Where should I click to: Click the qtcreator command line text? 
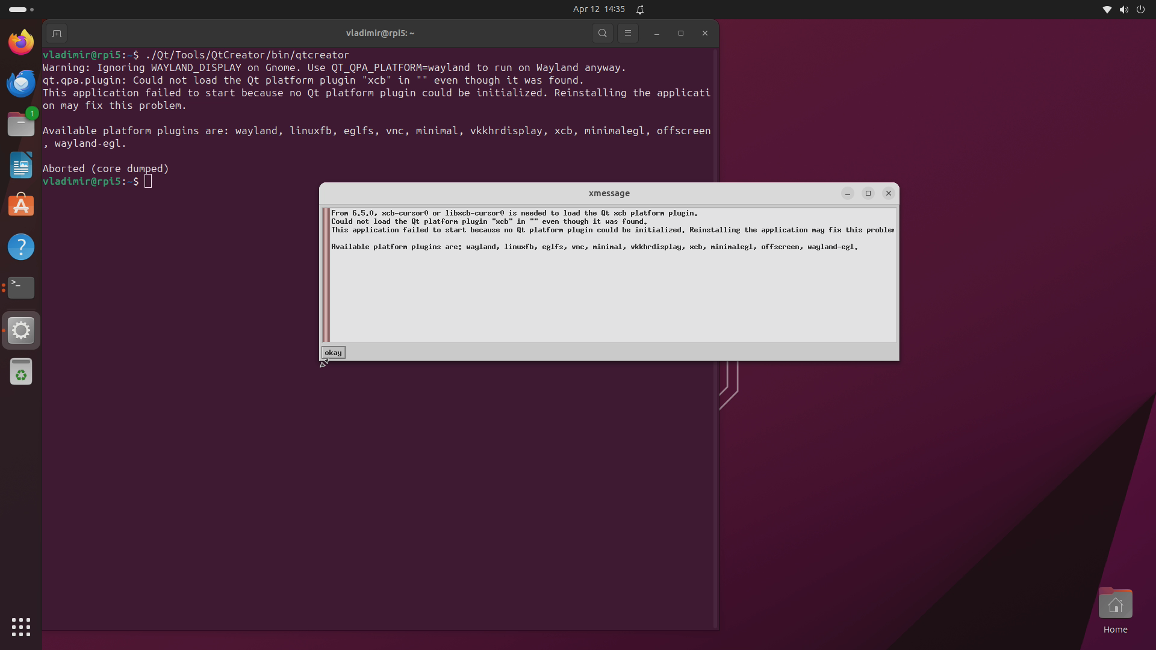[x=247, y=55]
